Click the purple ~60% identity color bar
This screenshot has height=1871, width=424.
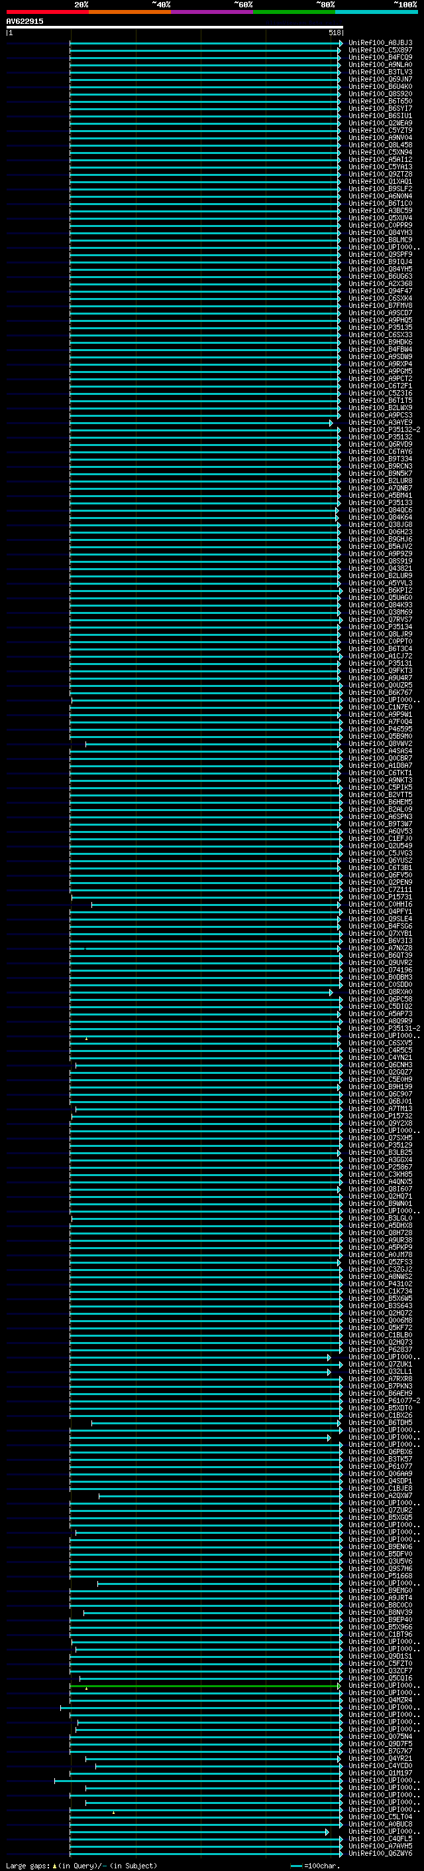[211, 12]
